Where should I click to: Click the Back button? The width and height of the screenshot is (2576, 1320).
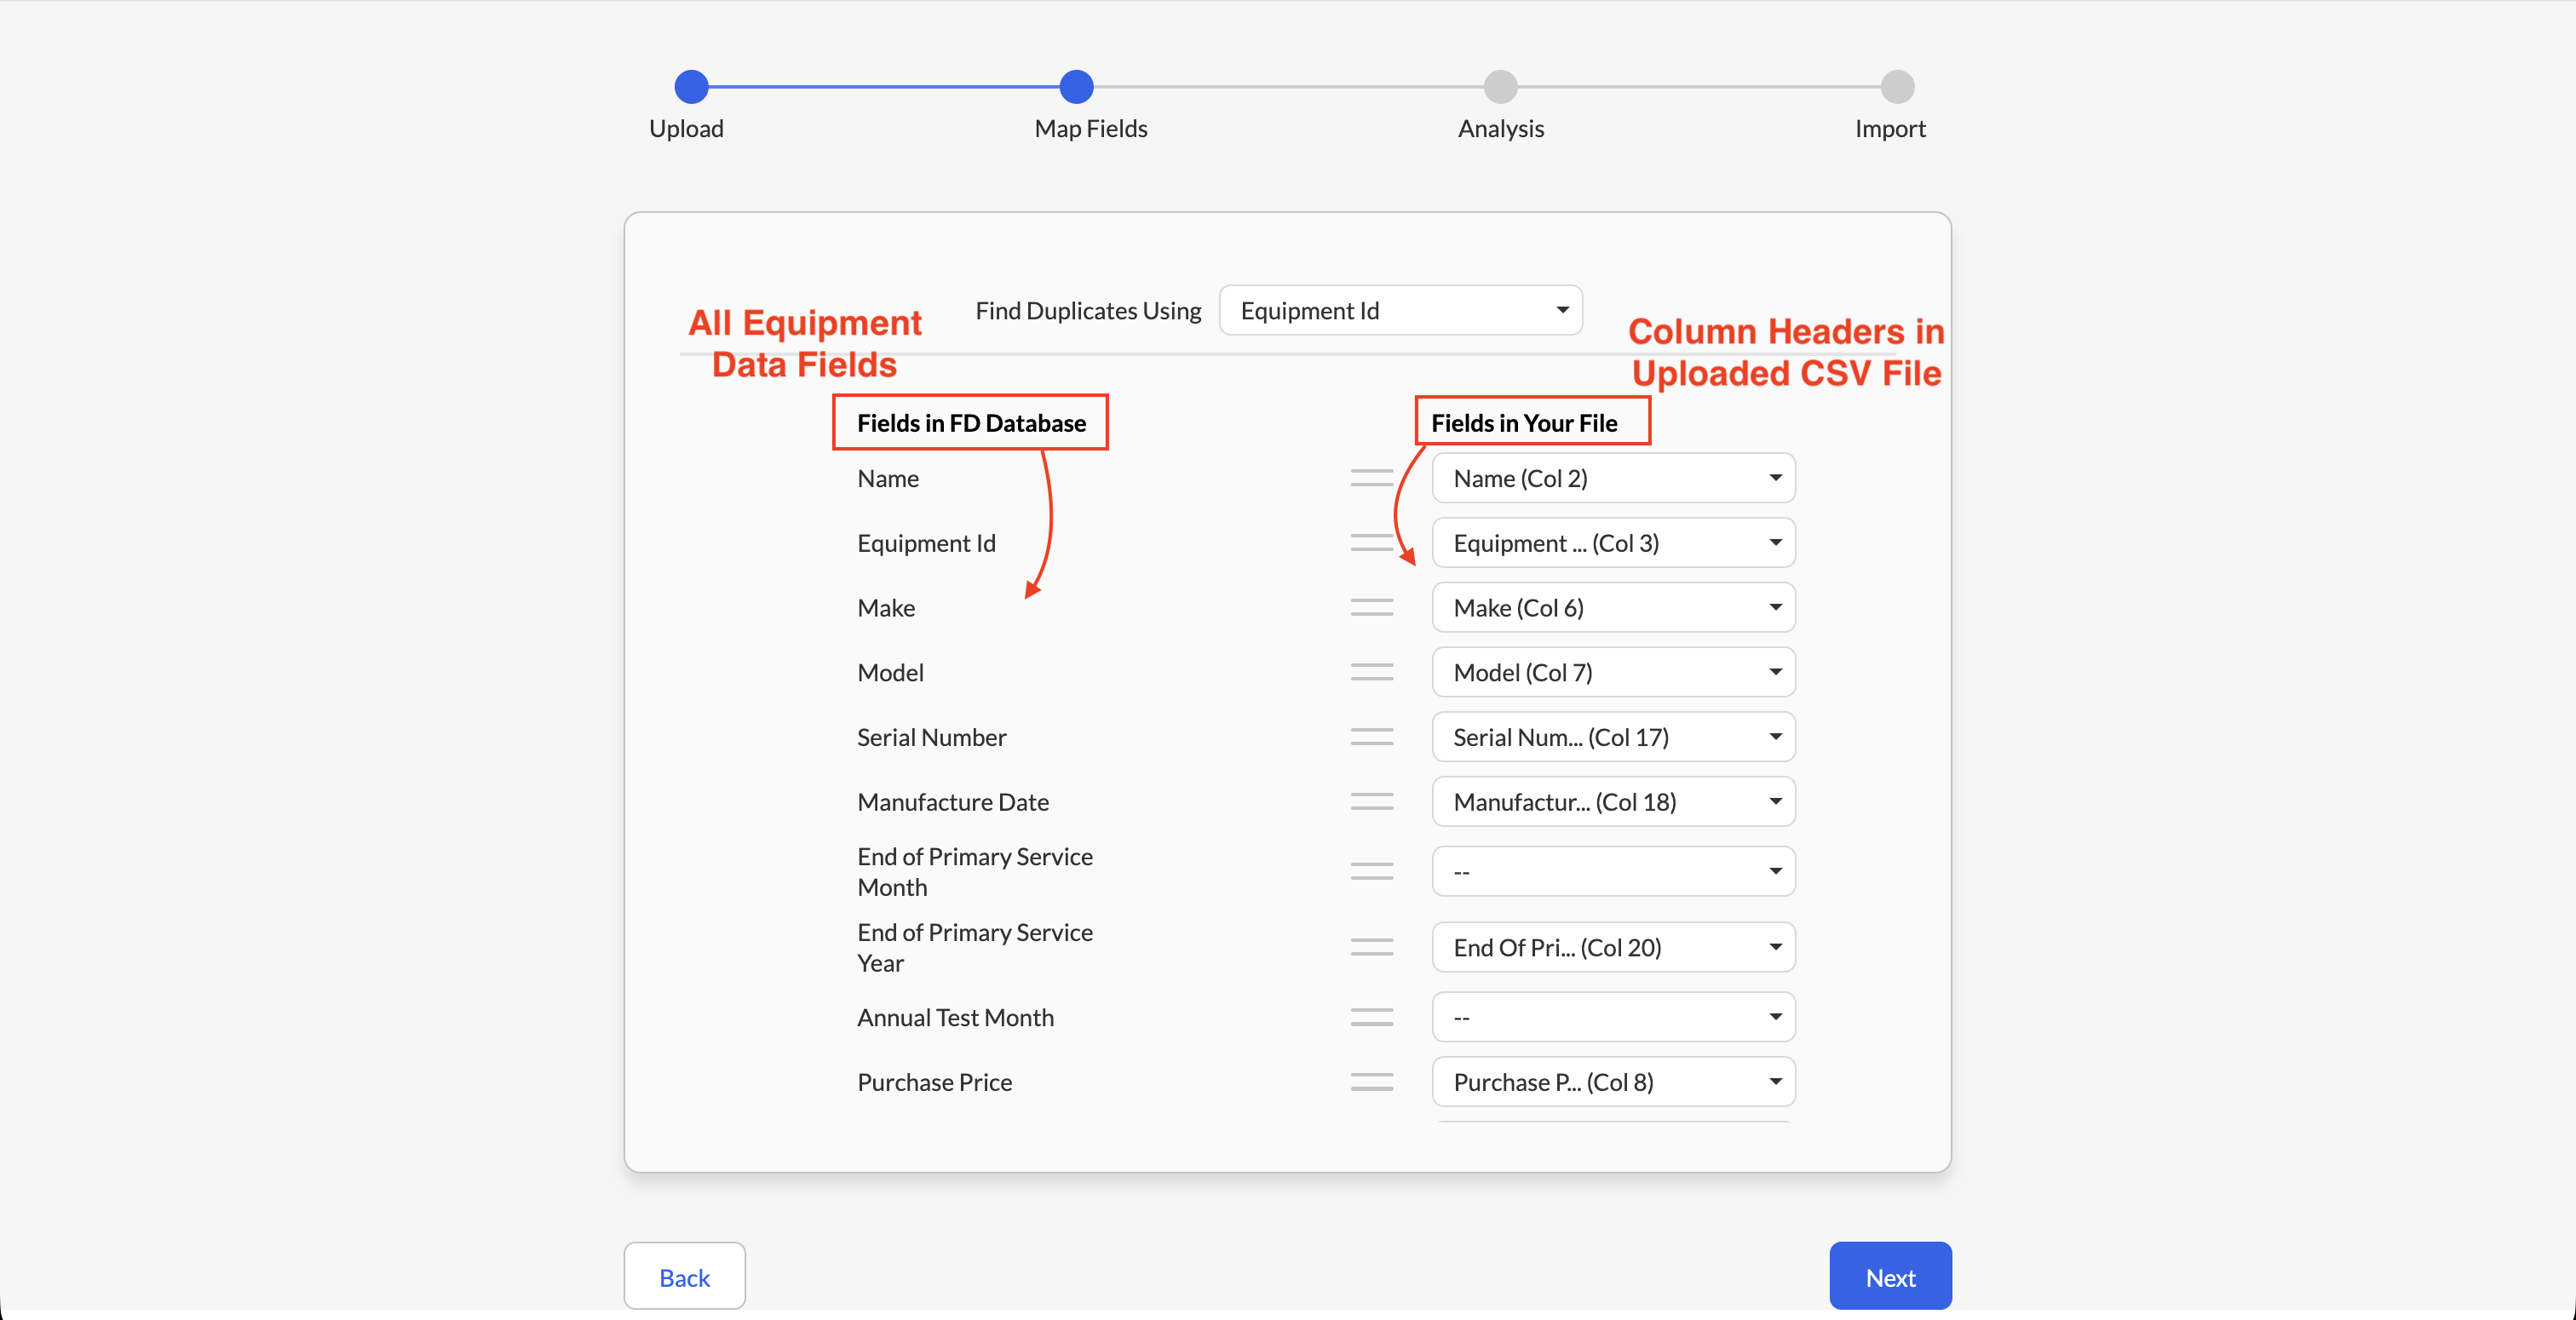(684, 1277)
